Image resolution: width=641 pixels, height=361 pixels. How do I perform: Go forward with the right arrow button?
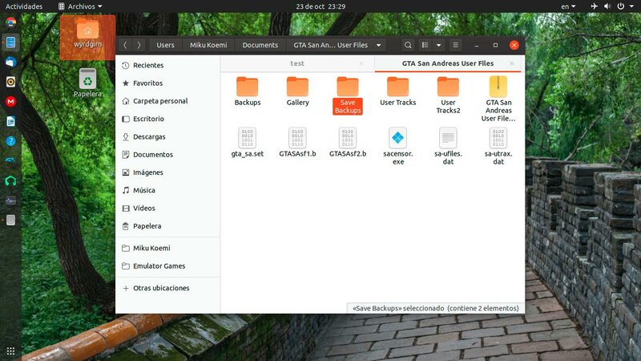click(x=139, y=45)
